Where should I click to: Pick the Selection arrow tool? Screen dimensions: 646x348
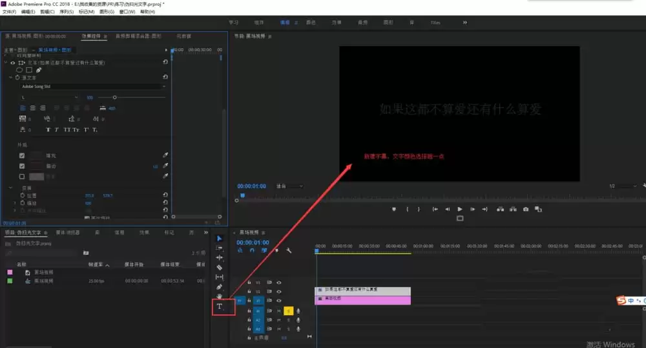coord(219,238)
